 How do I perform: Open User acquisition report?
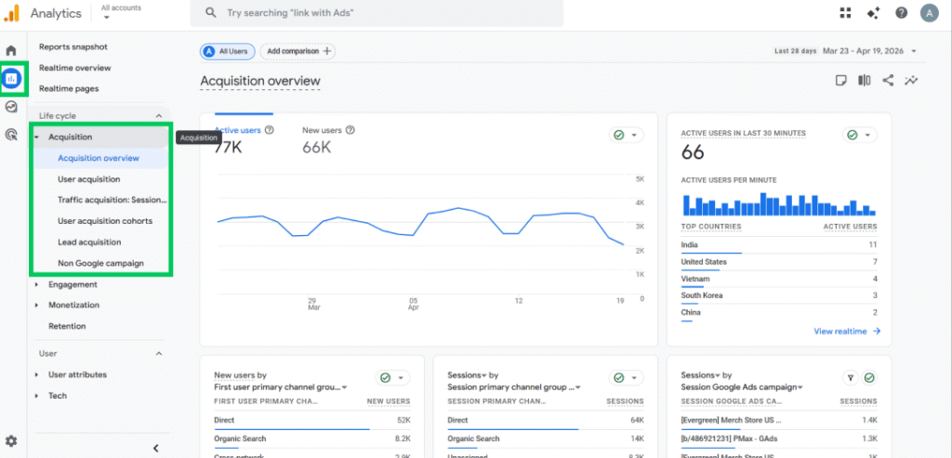(89, 179)
